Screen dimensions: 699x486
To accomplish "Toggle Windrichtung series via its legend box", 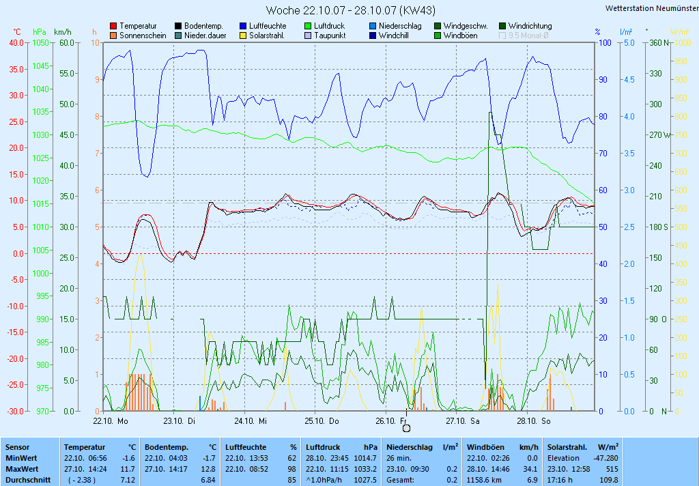I will coord(502,26).
